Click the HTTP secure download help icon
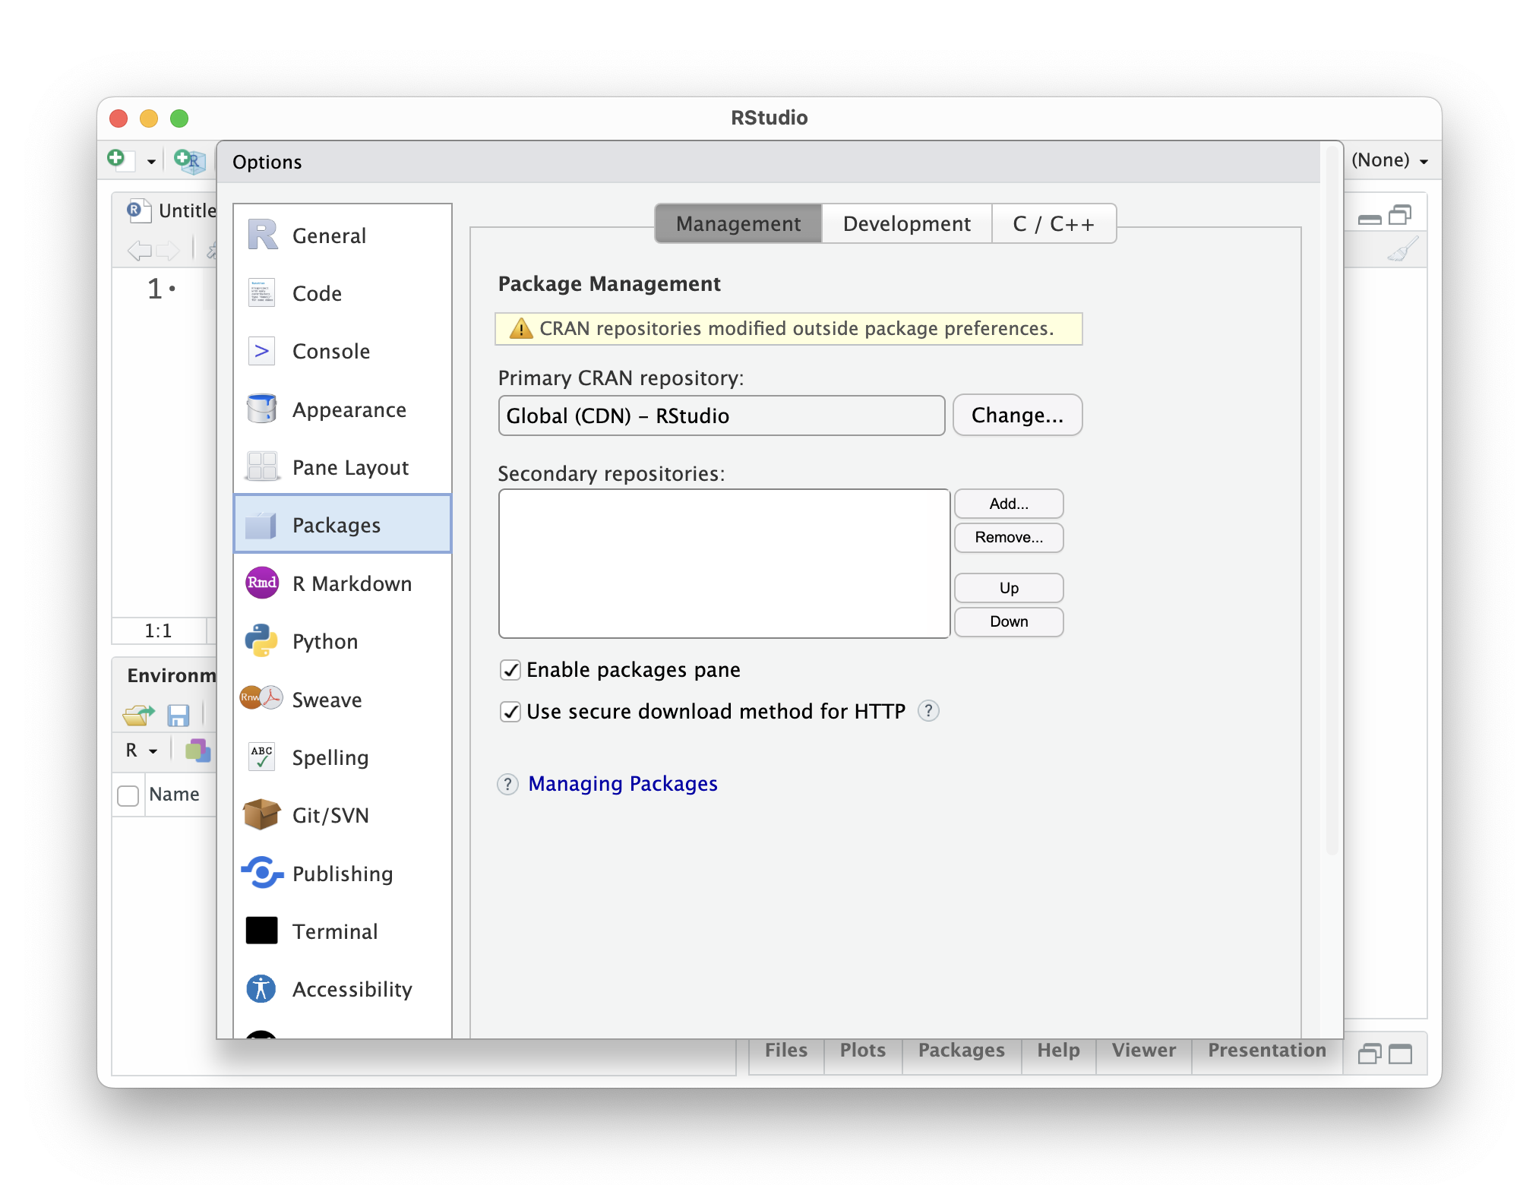Viewport: 1539px width, 1185px height. click(x=928, y=711)
